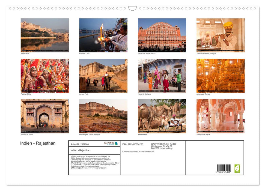Open the Pushkar Lake image
Screen dimensions: 265x191
[103, 35]
